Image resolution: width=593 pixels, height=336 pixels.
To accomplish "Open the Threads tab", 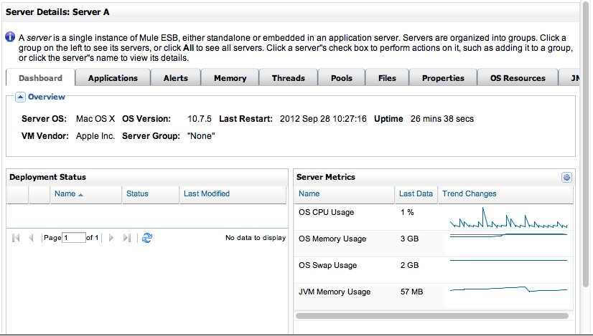I will (x=288, y=78).
